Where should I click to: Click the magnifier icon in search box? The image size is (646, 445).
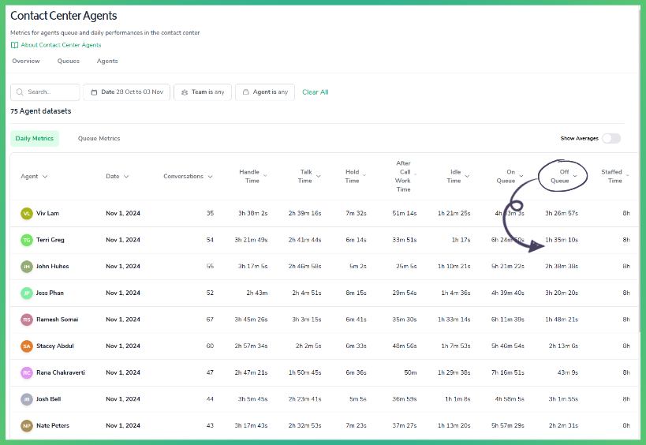20,92
